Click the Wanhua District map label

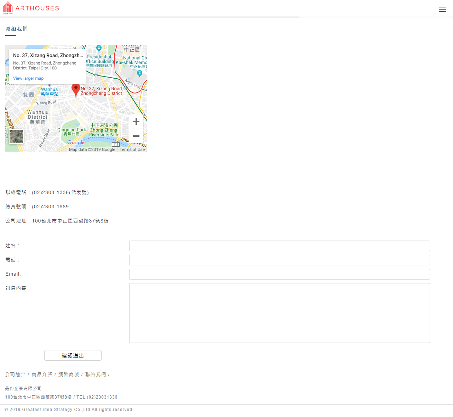38,117
